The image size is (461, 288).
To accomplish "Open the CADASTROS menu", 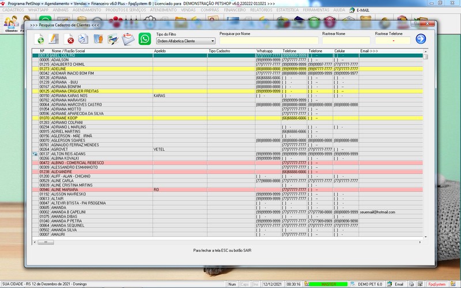I will 13,10.
